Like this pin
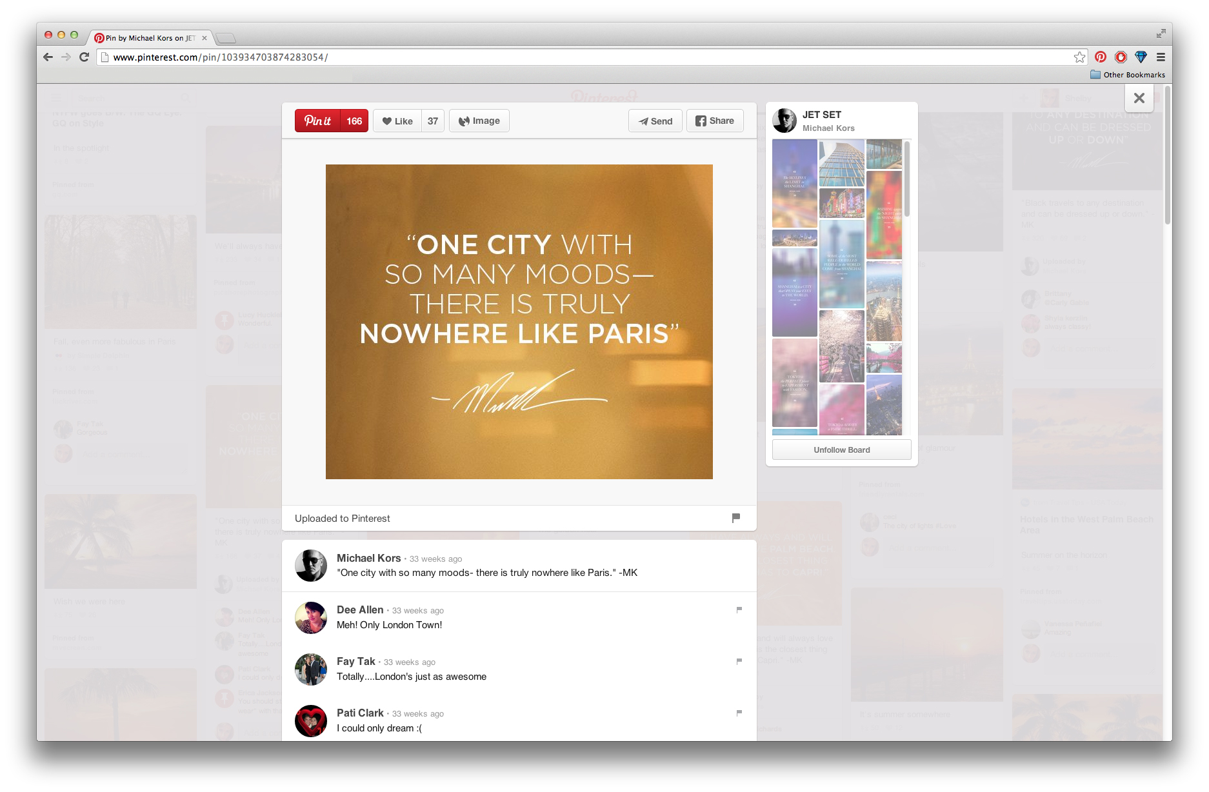 tap(397, 121)
